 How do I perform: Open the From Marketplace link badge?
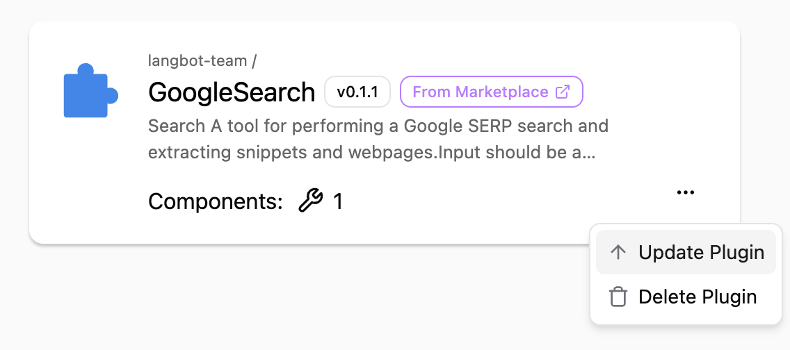pos(491,92)
